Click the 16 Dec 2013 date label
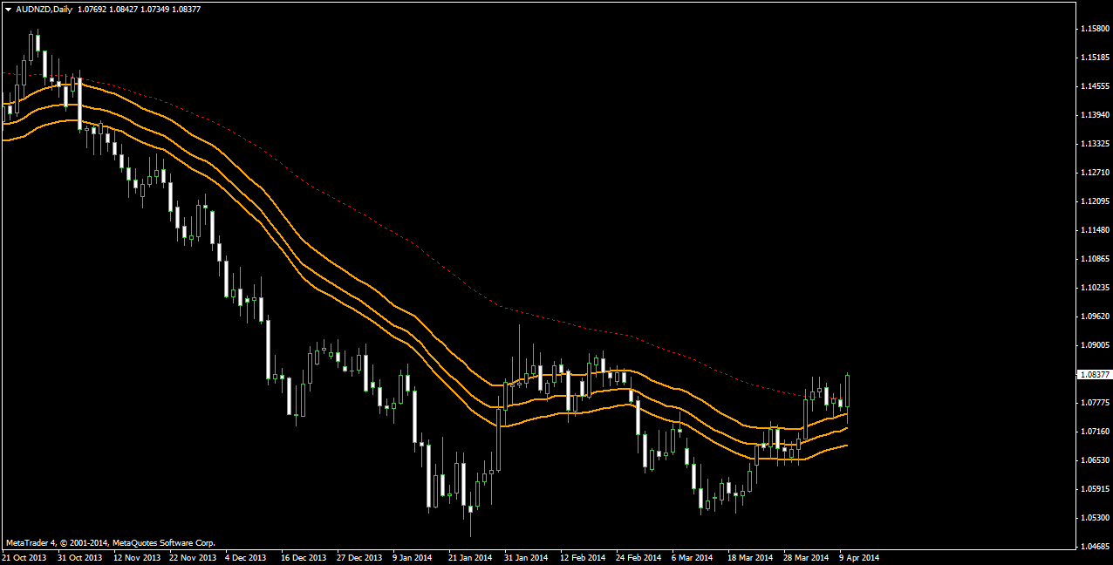Viewport: 1113px width, 565px height. coord(304,557)
